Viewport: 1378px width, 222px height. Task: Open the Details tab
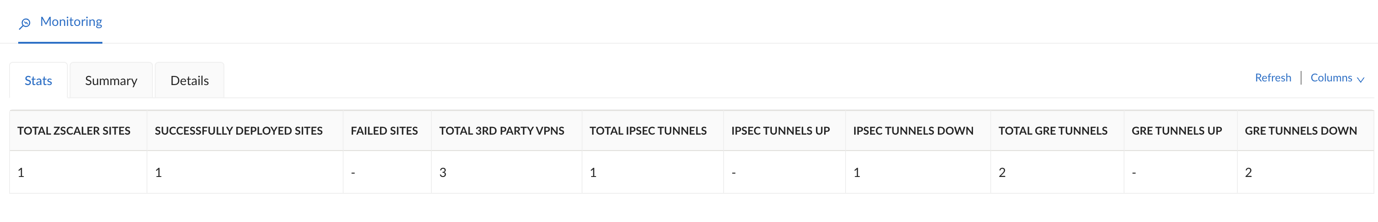(x=189, y=81)
